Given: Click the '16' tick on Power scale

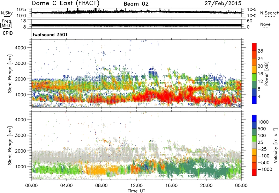Looking at the screenshot, I should pos(260,74).
